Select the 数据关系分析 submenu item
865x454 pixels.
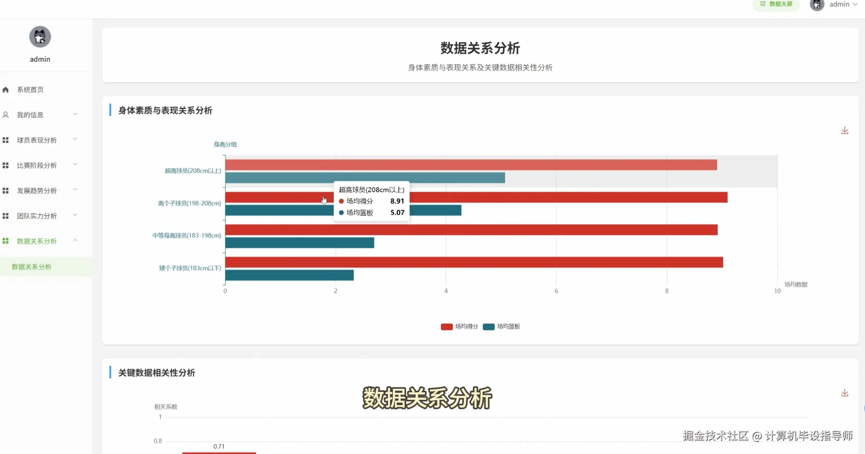coord(46,267)
